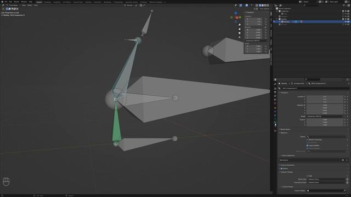
Task: Open the File menu
Action: pyautogui.click(x=6, y=2)
